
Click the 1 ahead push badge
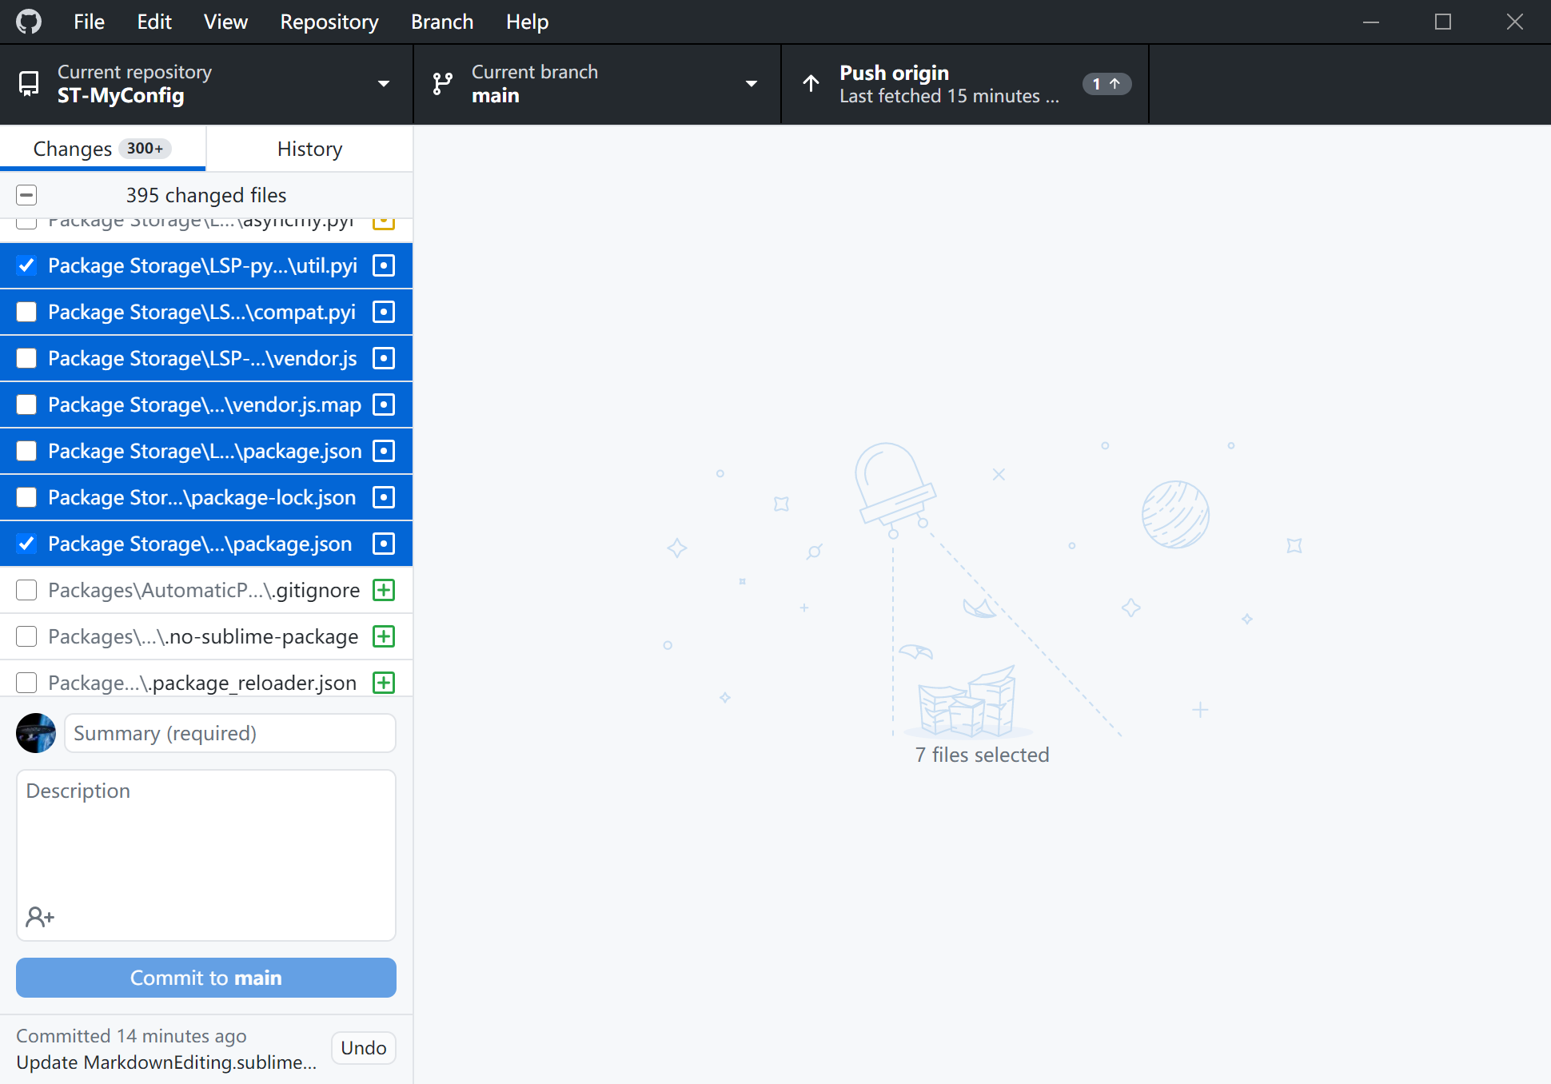(x=1106, y=83)
